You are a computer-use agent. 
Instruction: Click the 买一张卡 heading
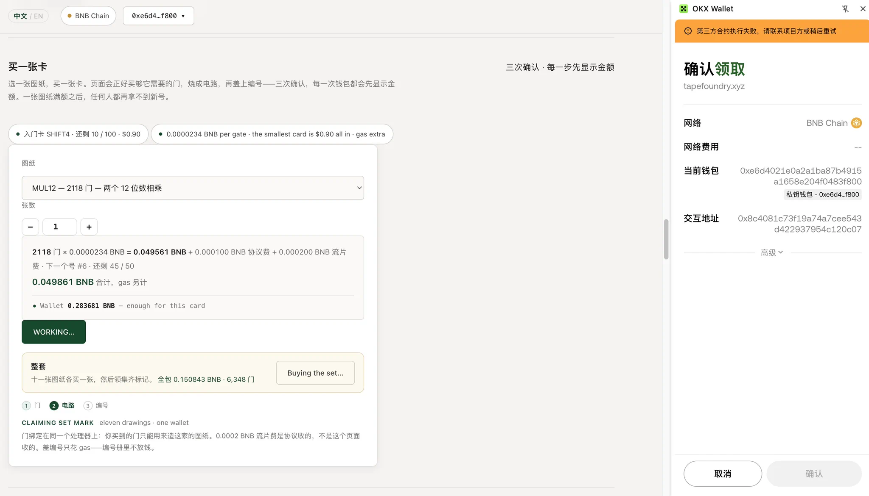(28, 67)
